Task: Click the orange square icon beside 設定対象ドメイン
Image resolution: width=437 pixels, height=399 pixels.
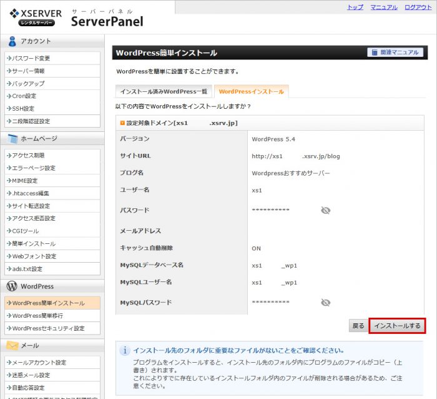Action: click(122, 123)
